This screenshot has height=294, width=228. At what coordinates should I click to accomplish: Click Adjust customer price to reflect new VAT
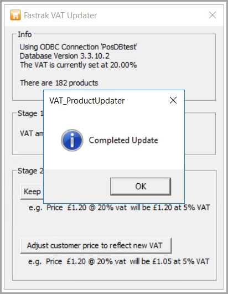click(x=96, y=246)
